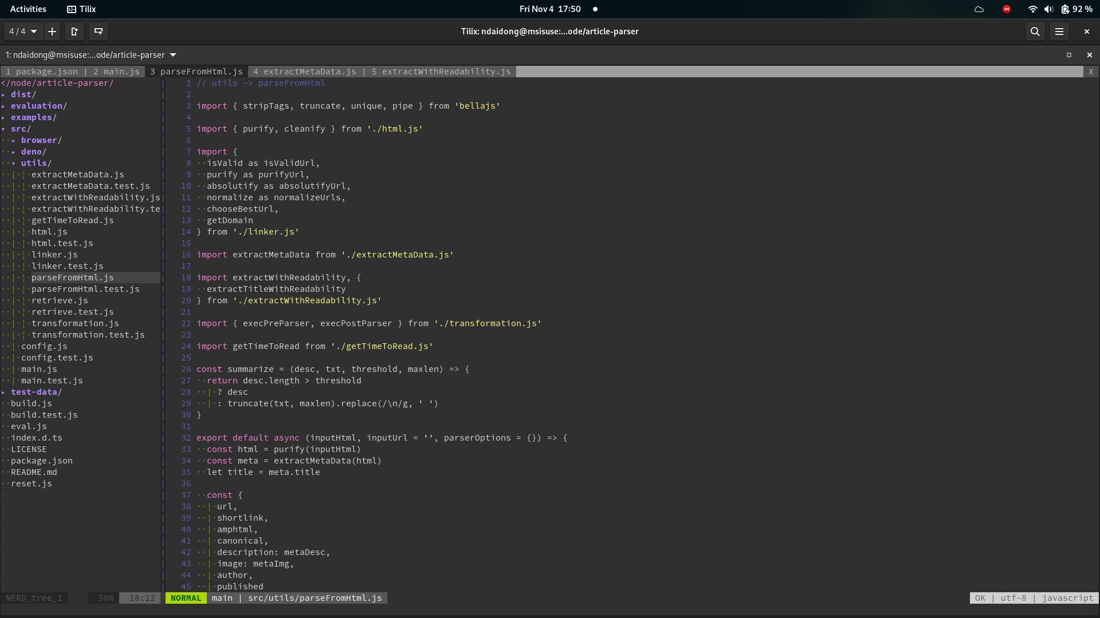Open linker.js in the file tree
This screenshot has width=1100, height=618.
pos(54,255)
